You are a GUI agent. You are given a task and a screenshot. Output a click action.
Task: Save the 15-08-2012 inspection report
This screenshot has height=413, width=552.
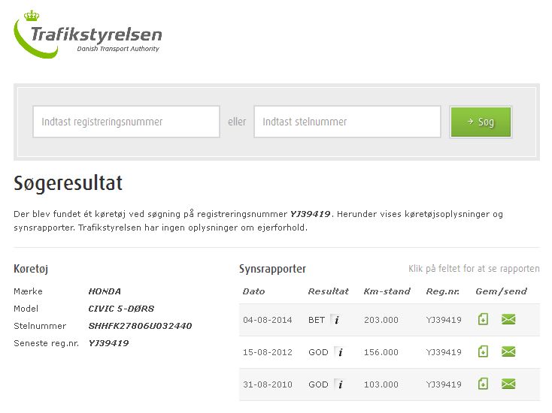pyautogui.click(x=483, y=351)
